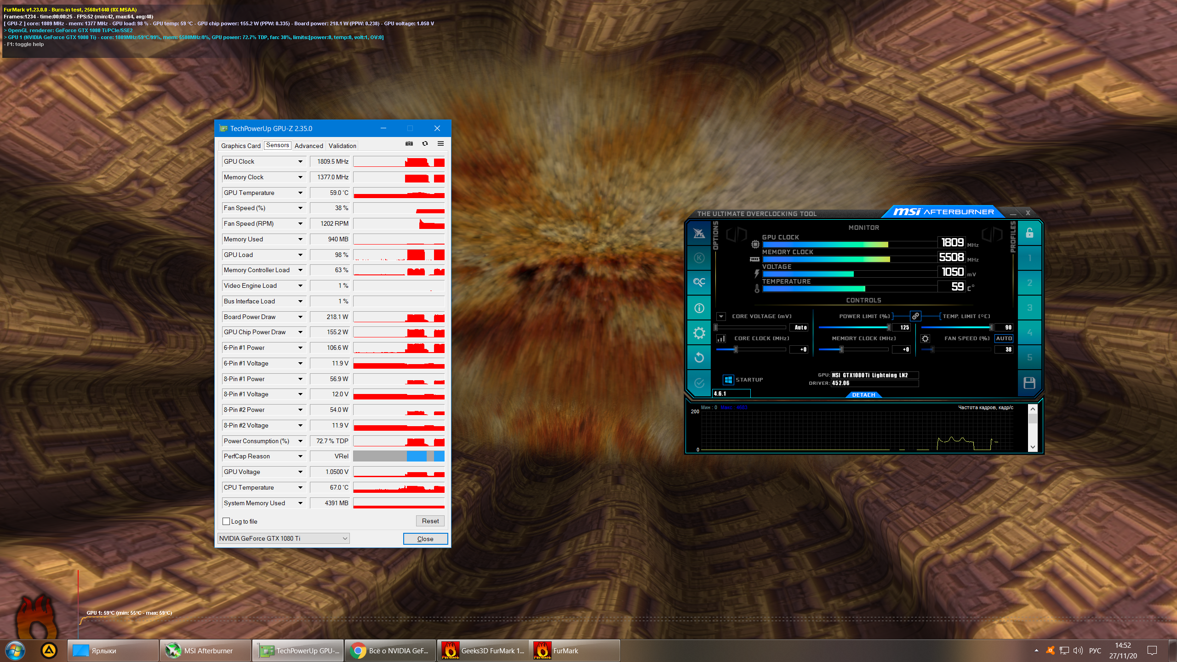The image size is (1177, 662).
Task: Toggle the Startup Windows button
Action: [728, 380]
